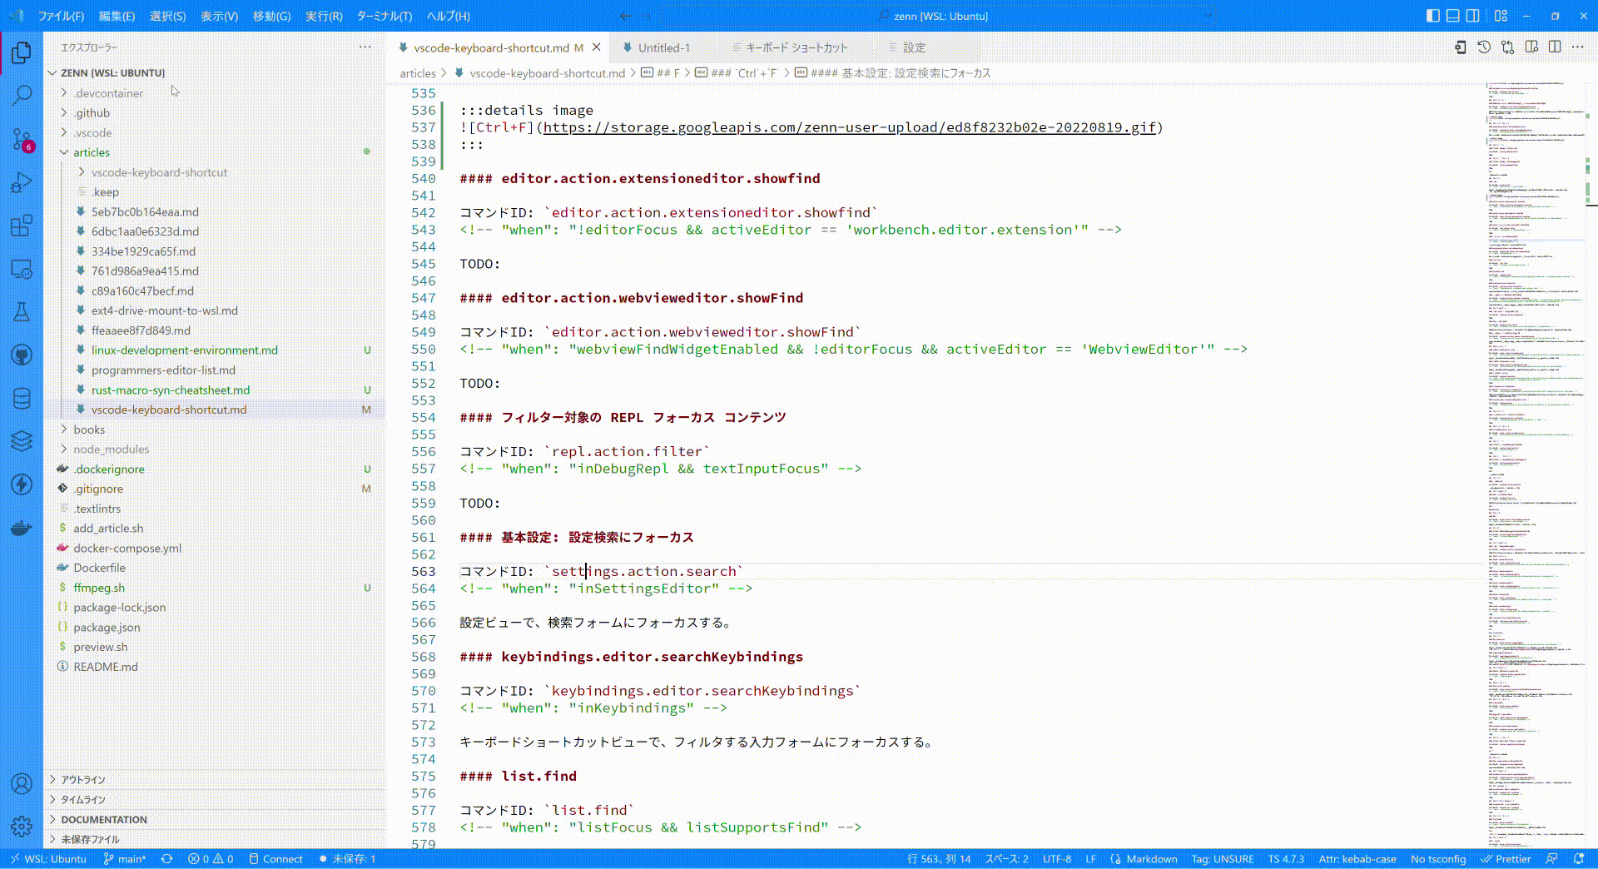Click the notifications bell in status bar
1598x869 pixels.
(1579, 859)
